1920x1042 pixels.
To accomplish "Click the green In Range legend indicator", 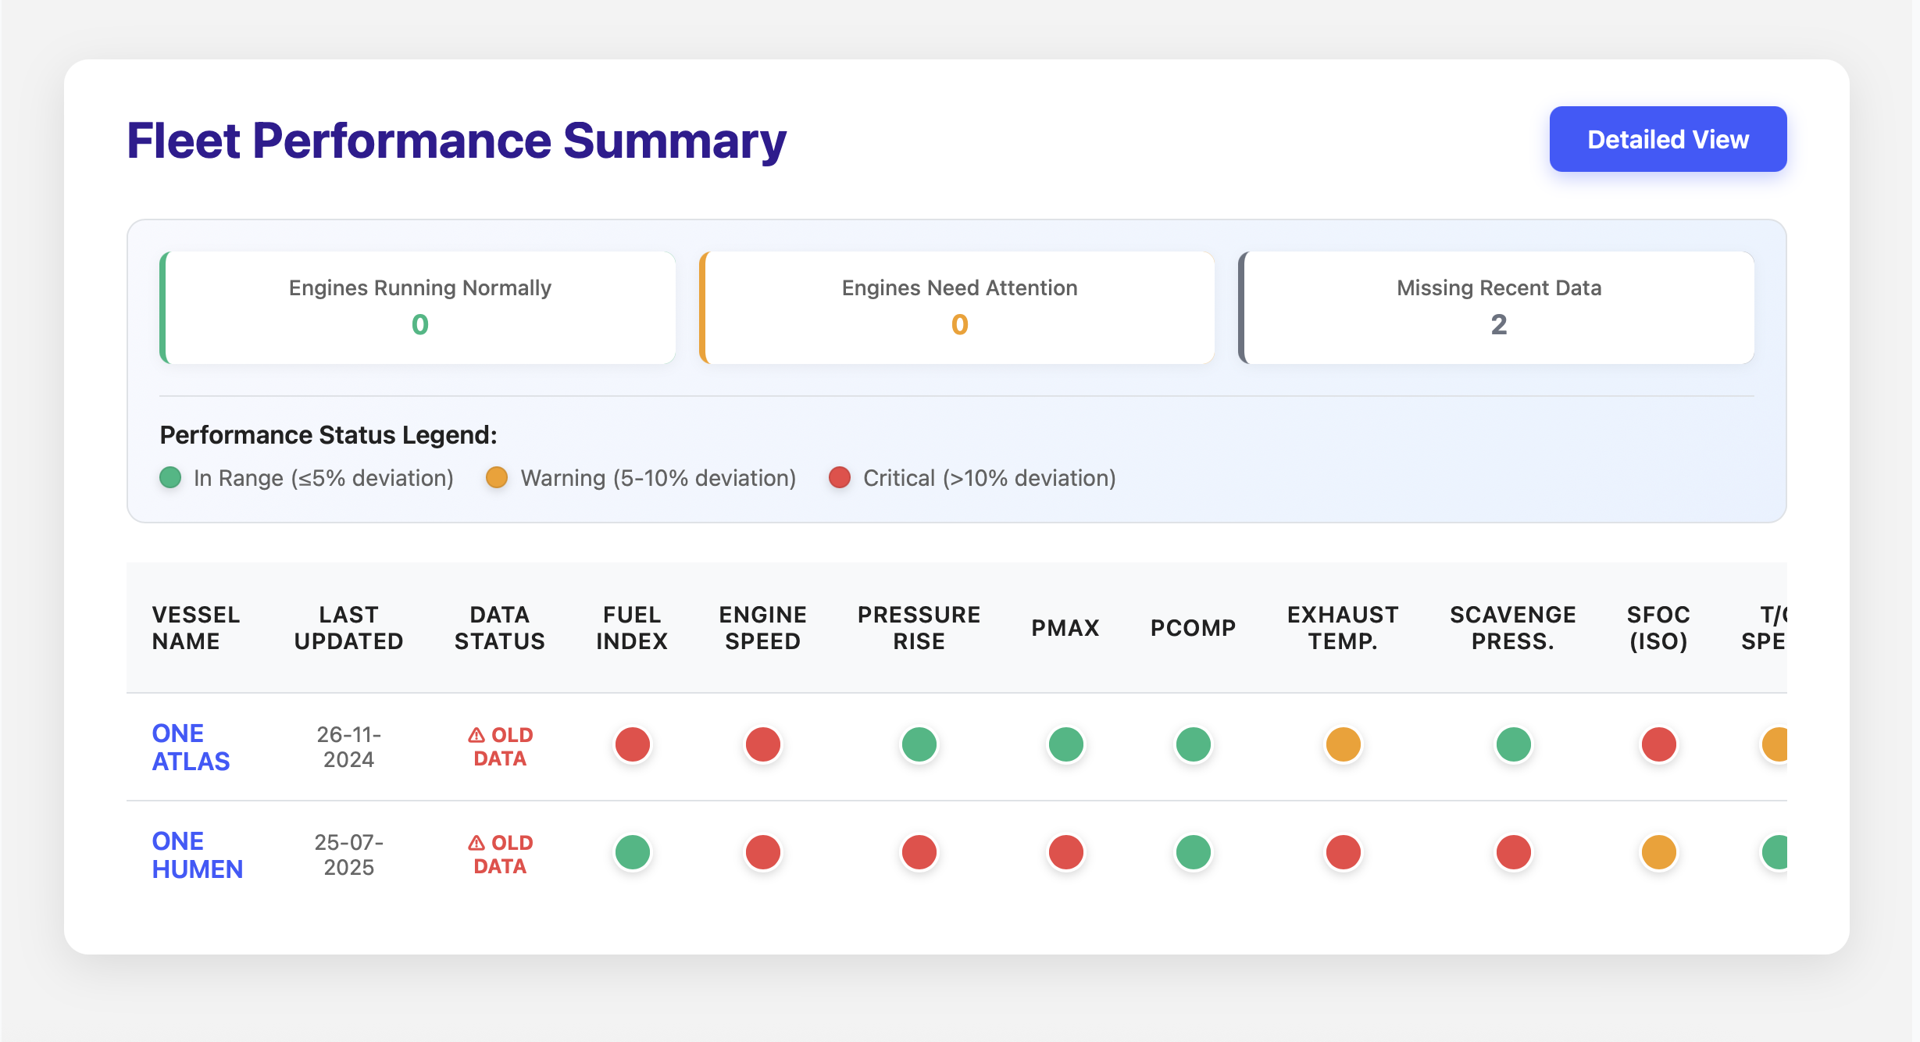I will pos(171,477).
